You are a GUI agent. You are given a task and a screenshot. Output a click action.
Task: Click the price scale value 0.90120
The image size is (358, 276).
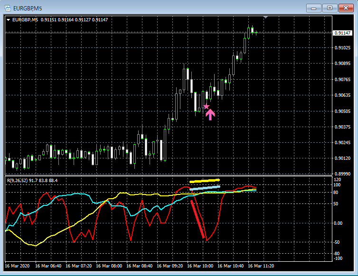pyautogui.click(x=342, y=158)
